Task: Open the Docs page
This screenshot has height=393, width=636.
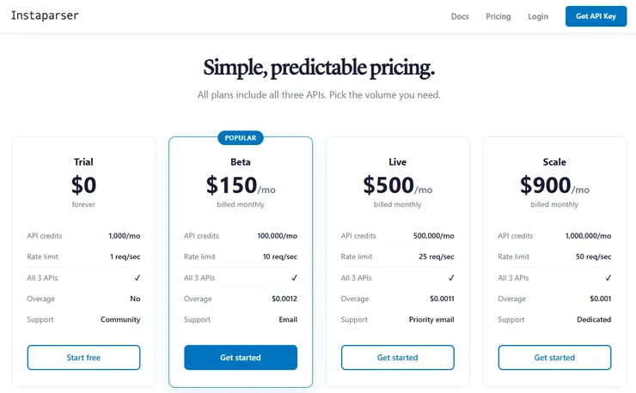Action: click(x=460, y=16)
